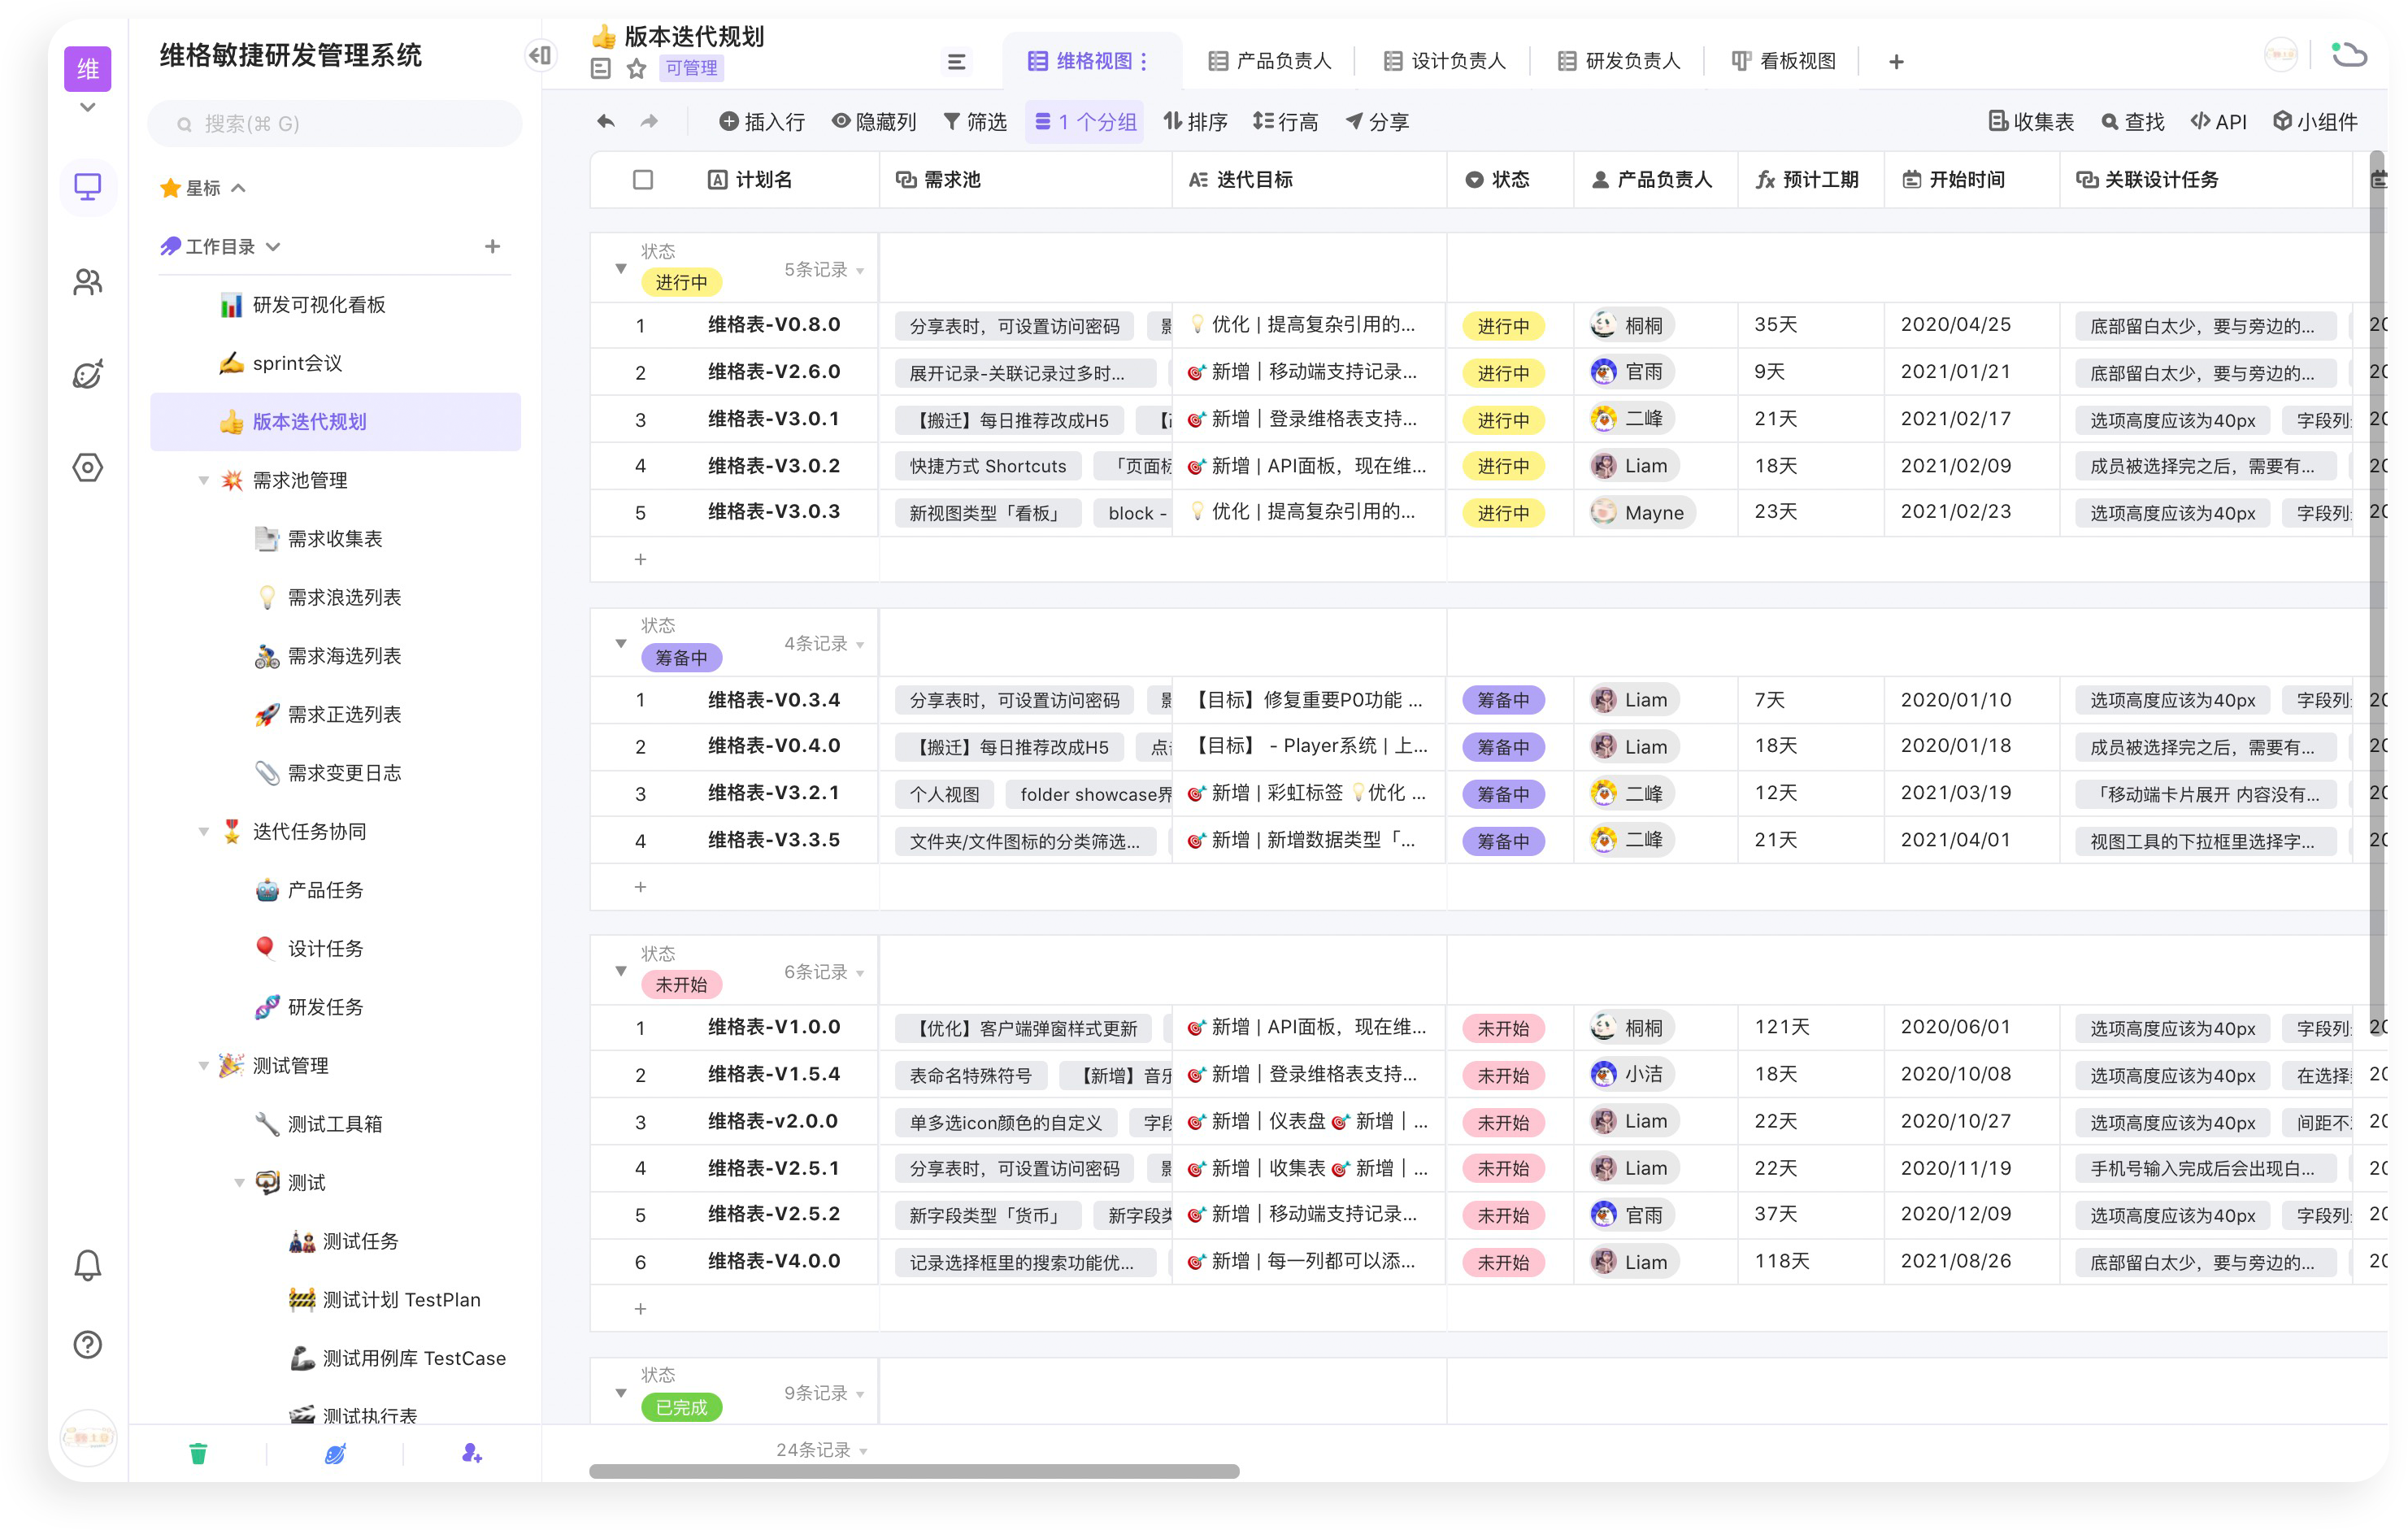The width and height of the screenshot is (2408, 1530).
Task: Click the 1 个分组 grouping button
Action: 1085,121
